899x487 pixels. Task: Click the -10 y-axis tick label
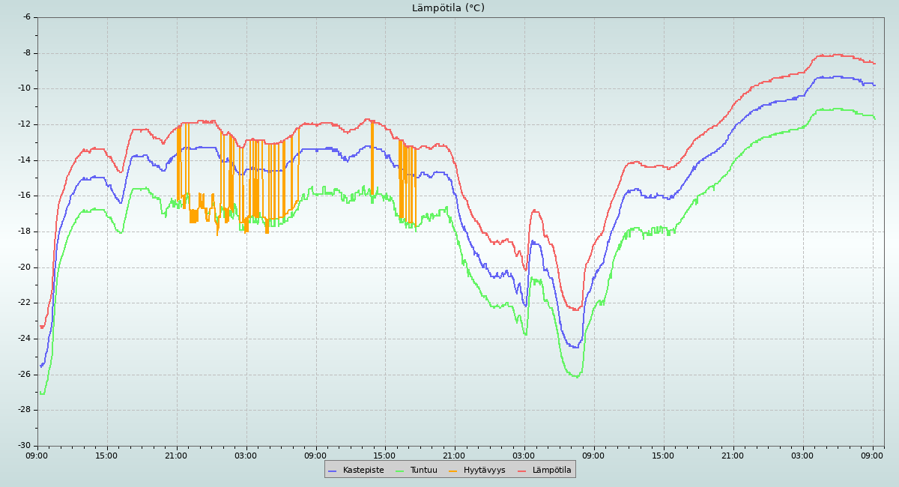coord(23,88)
